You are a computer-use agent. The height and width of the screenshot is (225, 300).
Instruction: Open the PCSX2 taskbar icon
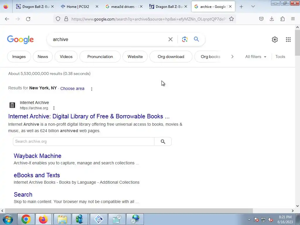coord(98,219)
